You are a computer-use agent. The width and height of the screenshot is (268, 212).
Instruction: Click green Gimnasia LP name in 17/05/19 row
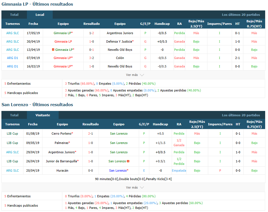click(x=62, y=33)
